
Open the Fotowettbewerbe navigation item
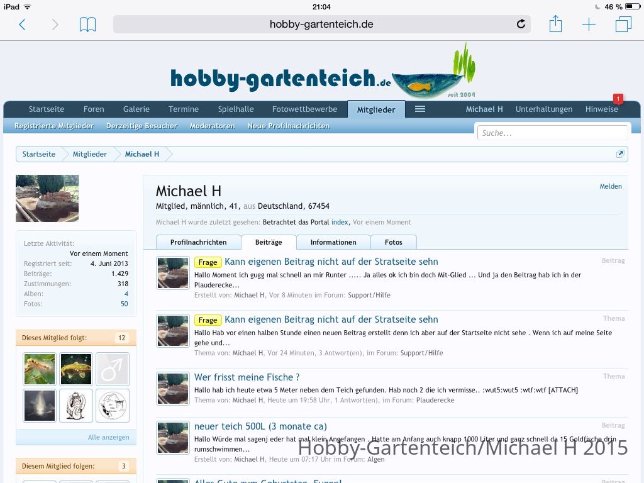[305, 109]
